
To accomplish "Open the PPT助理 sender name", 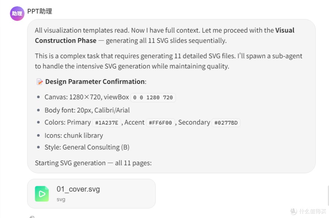I will click(x=40, y=11).
